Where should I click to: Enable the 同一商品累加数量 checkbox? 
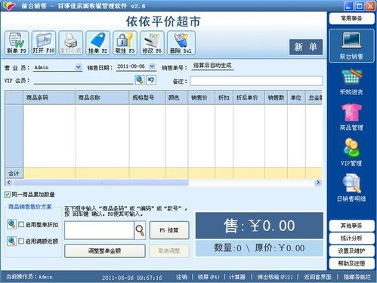tap(8, 195)
